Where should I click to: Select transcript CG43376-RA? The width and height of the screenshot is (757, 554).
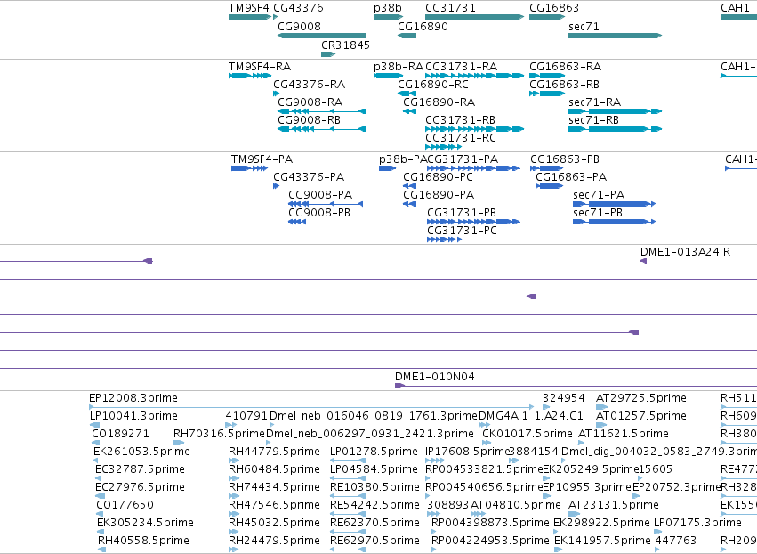point(276,94)
